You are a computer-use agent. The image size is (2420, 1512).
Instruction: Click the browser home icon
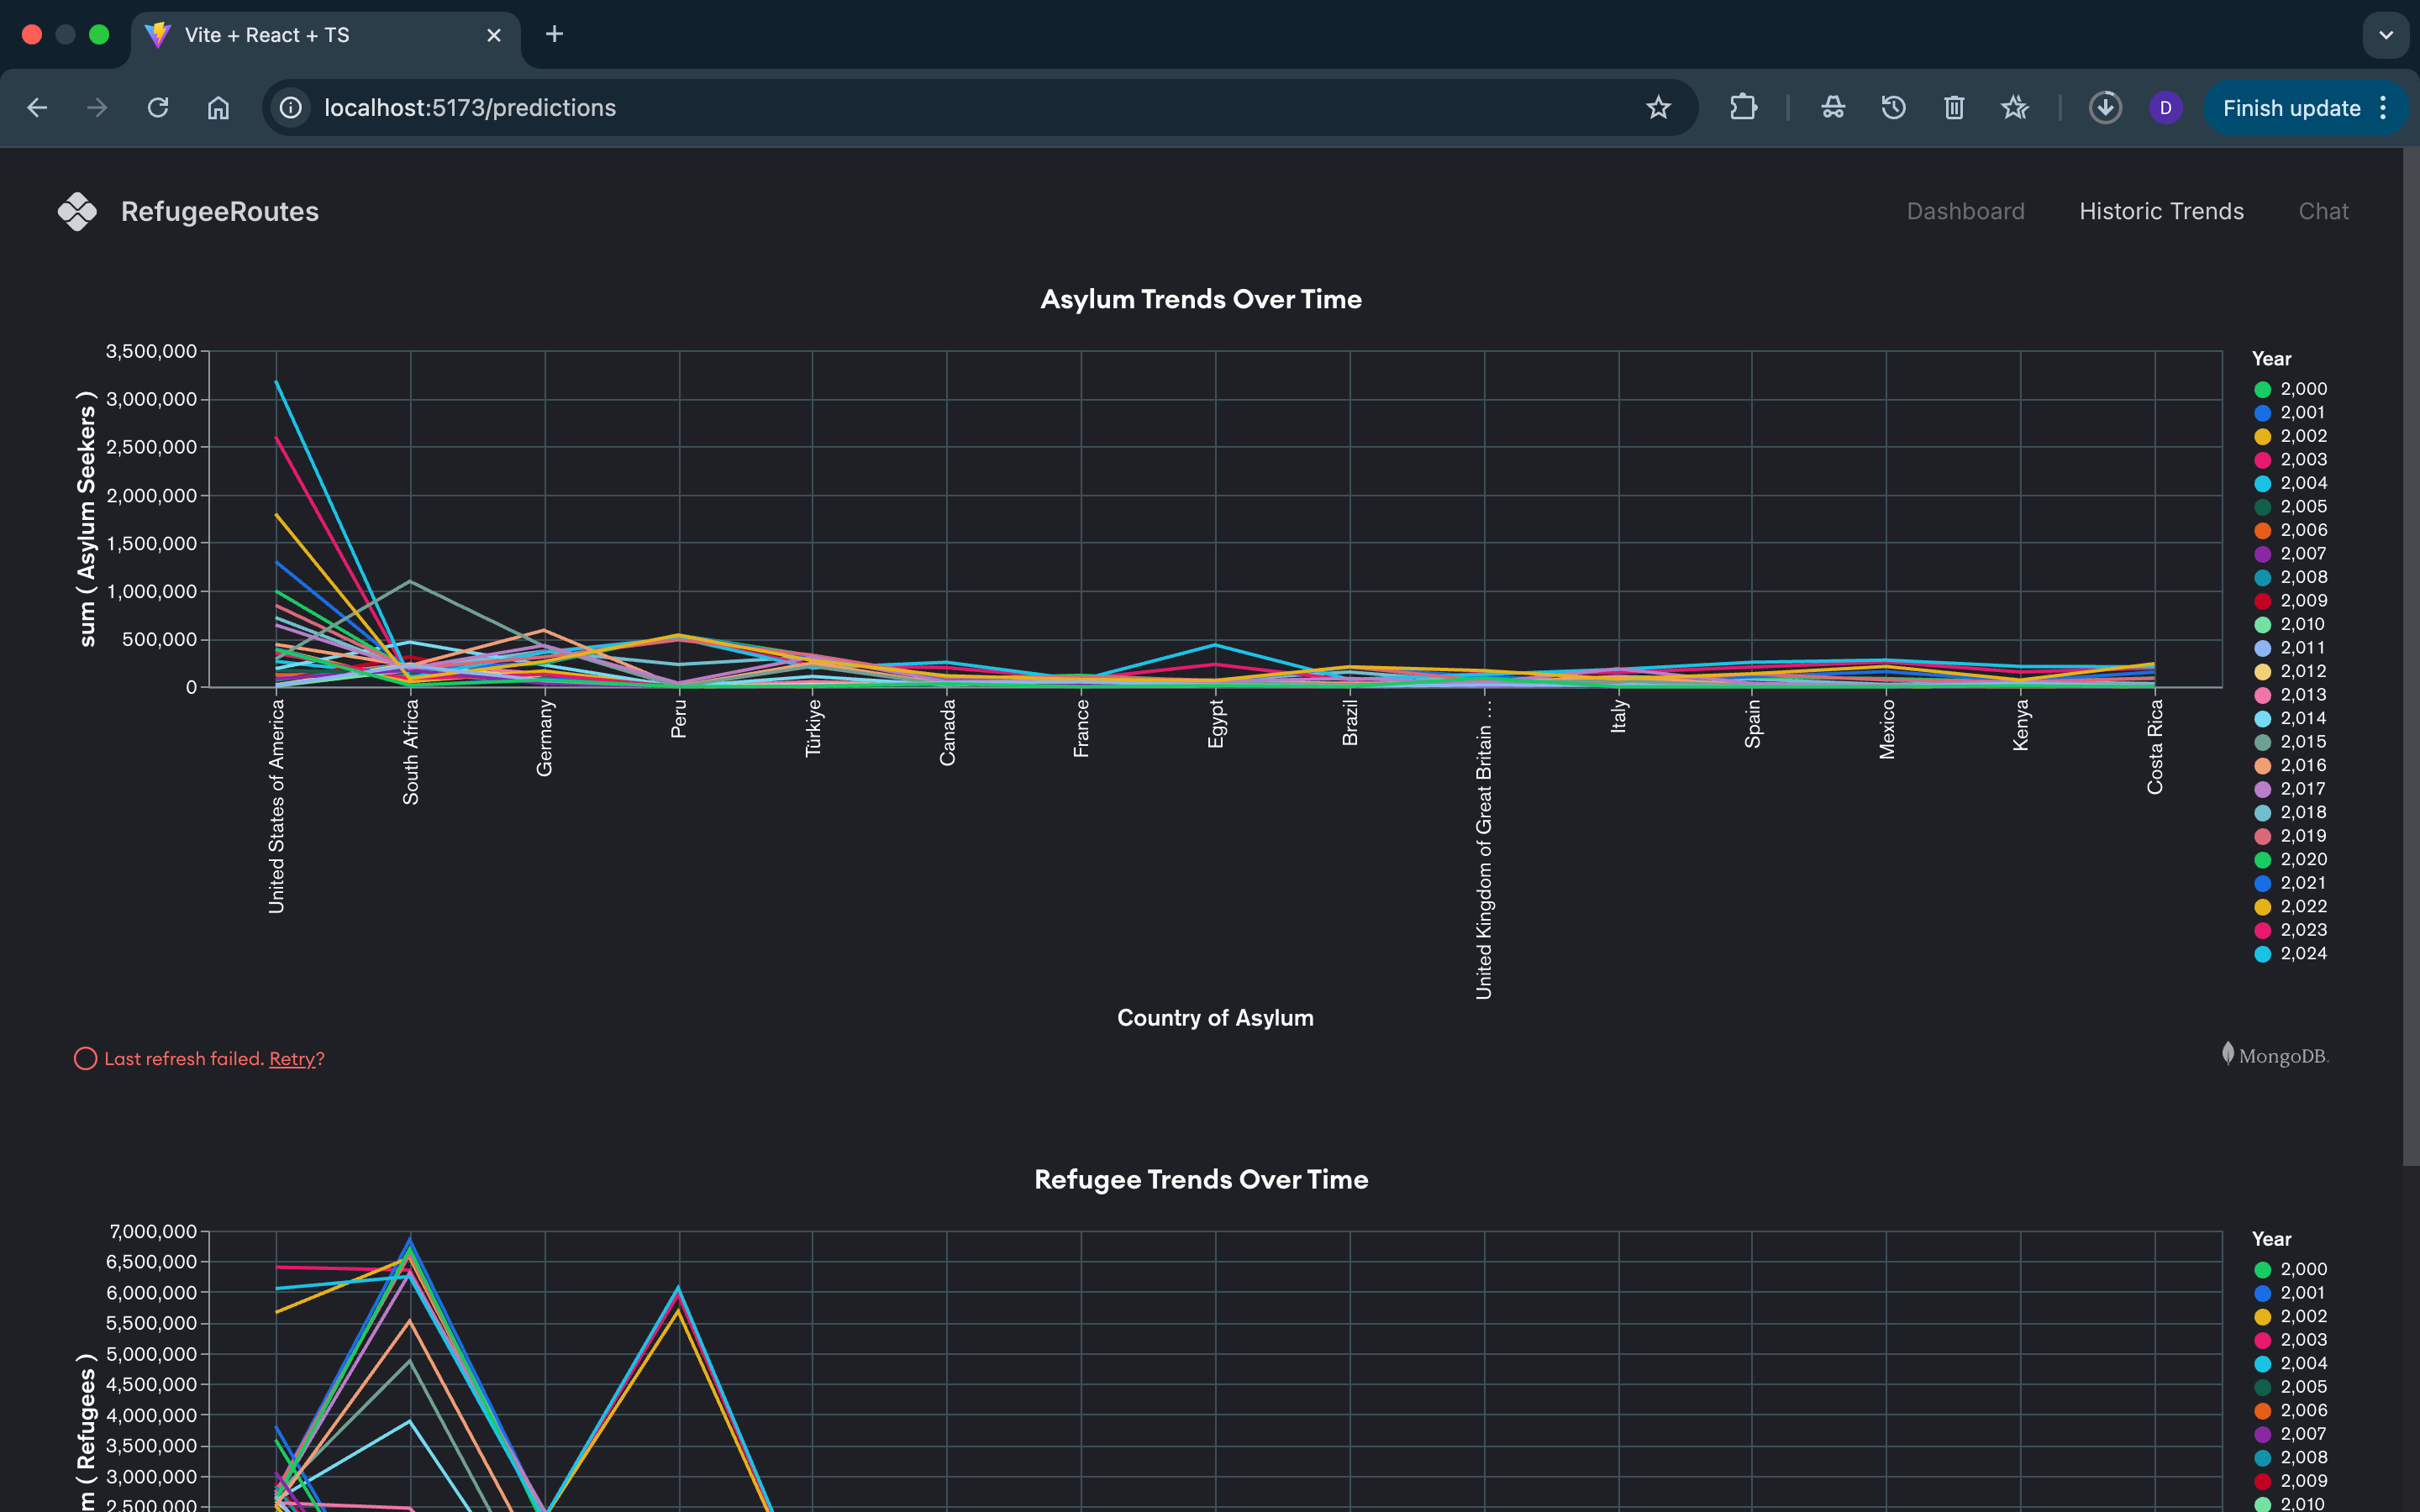218,108
